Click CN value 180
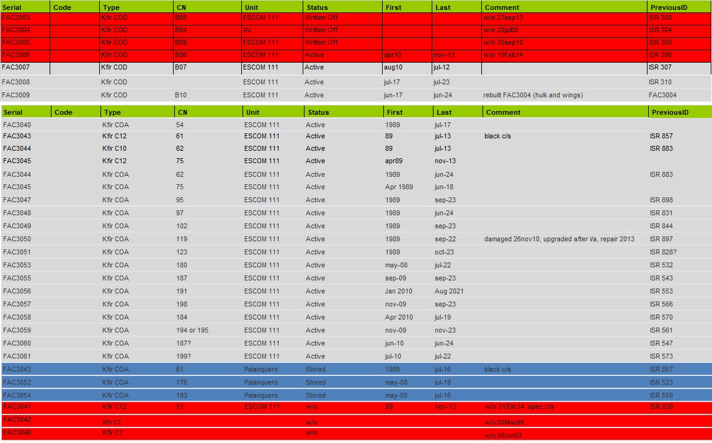This screenshot has height=443, width=712. 182,266
